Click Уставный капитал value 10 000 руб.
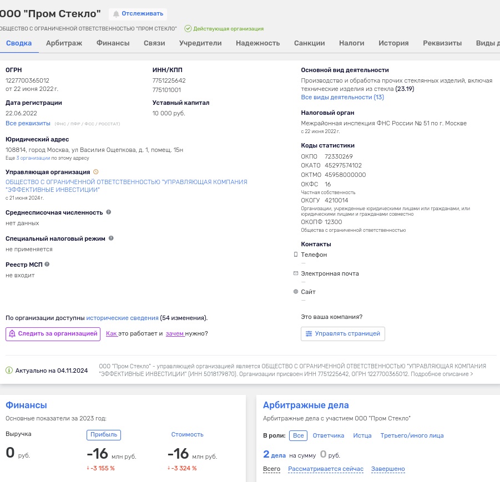500x482 pixels. click(169, 113)
